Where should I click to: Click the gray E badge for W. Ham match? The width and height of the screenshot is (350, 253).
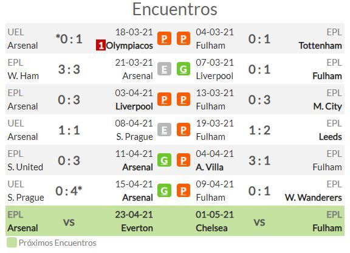[164, 69]
